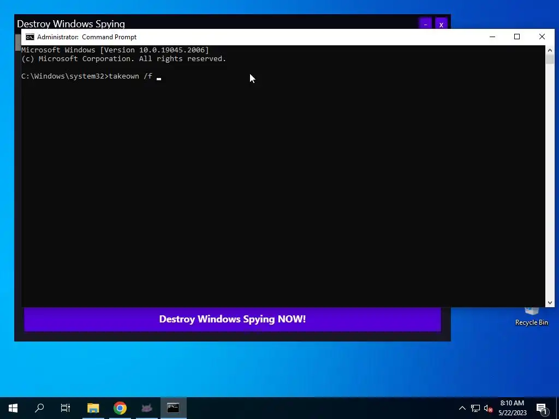
Task: Open taskbar Search magnifier
Action: pyautogui.click(x=39, y=408)
